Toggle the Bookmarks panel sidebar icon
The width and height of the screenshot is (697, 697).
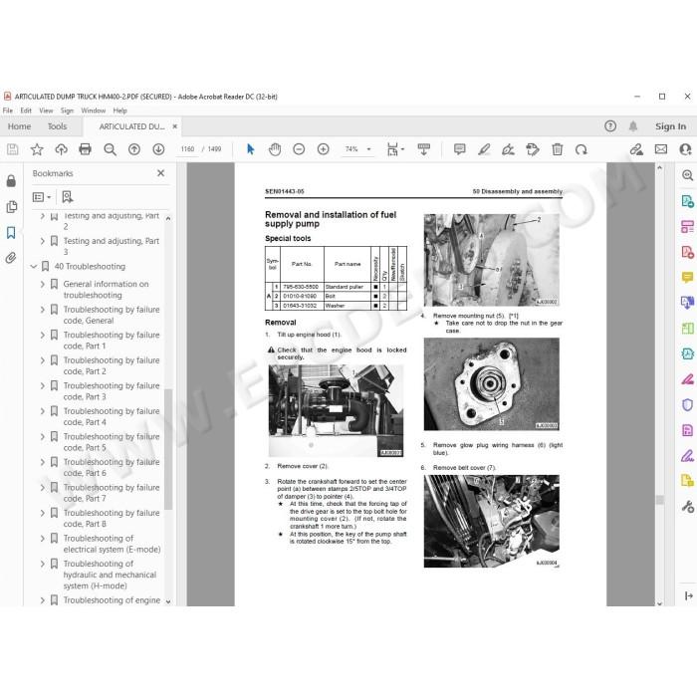[x=11, y=232]
